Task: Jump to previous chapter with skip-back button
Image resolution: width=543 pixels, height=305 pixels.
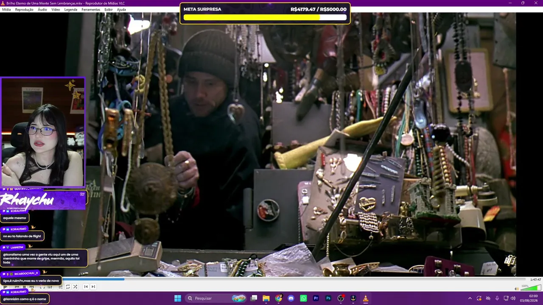Action: coord(86,287)
